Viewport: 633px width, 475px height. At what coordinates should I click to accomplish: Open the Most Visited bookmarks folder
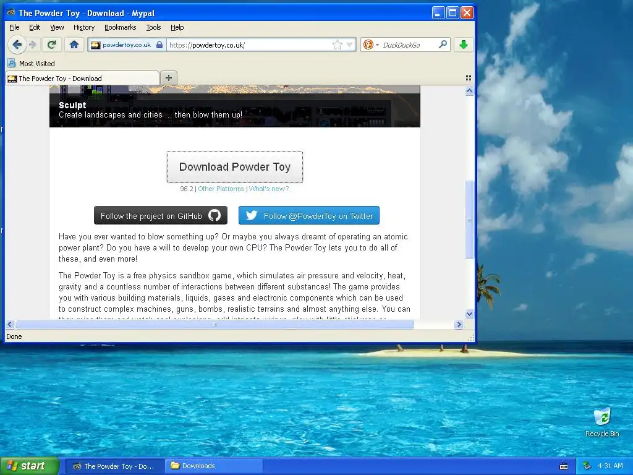31,64
